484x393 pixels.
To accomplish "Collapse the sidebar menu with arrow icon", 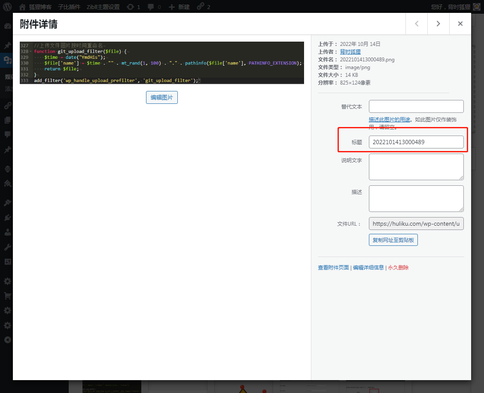I will [x=7, y=340].
